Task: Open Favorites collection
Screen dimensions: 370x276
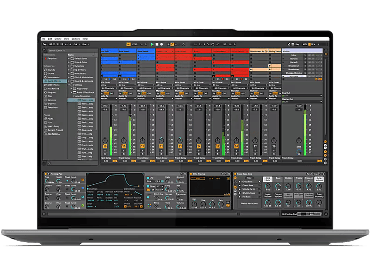Action: (52, 58)
